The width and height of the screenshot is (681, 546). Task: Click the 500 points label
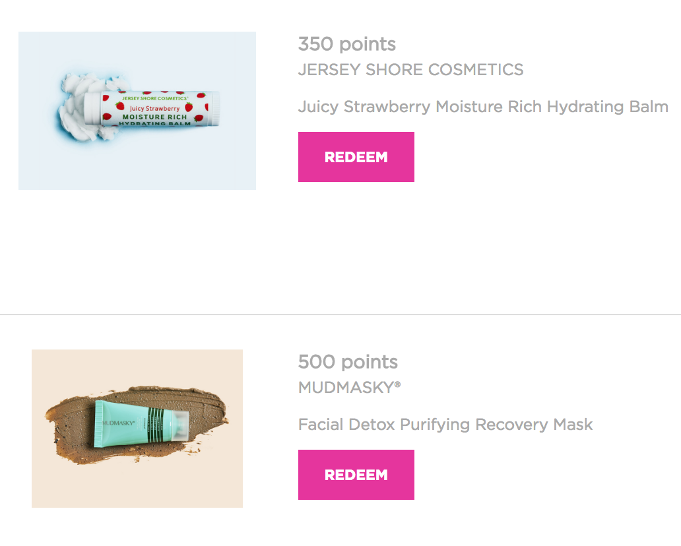[x=348, y=361]
